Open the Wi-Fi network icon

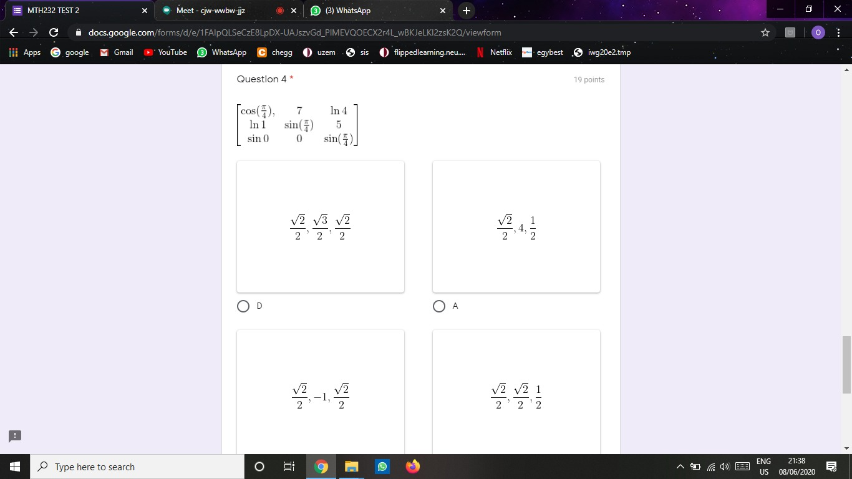click(x=711, y=467)
